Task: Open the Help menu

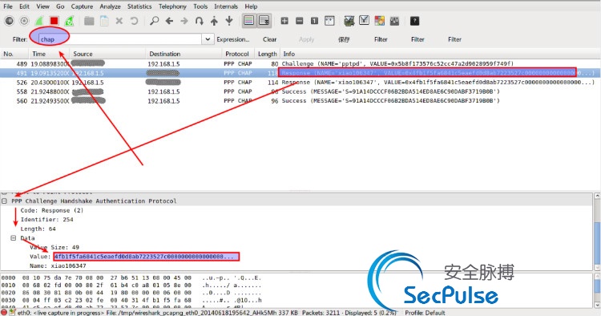Action: tap(251, 6)
